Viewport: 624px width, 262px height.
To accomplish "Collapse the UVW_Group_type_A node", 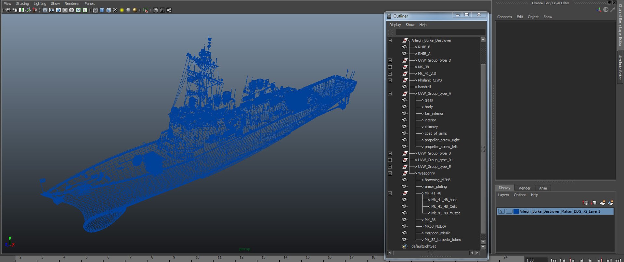I will tap(390, 94).
